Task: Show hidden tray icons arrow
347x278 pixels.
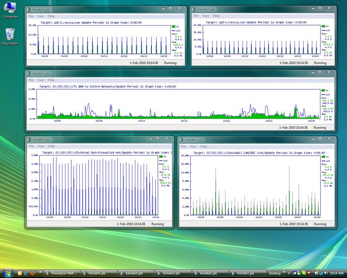Action: pyautogui.click(x=289, y=273)
